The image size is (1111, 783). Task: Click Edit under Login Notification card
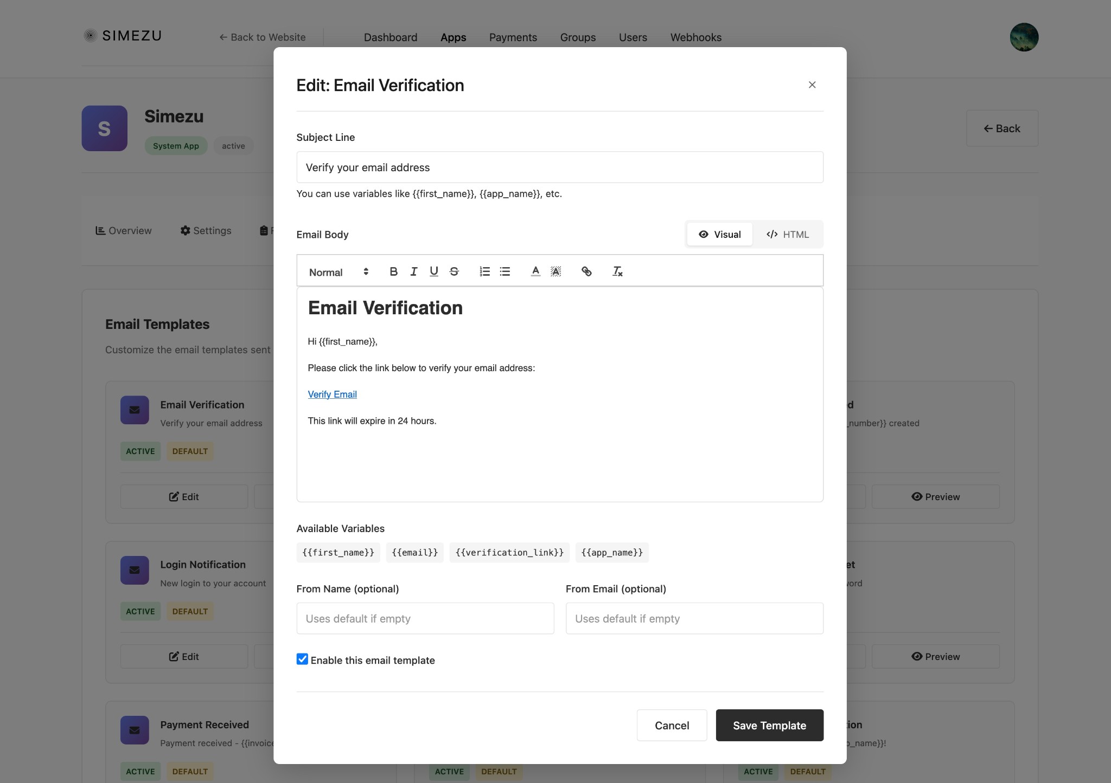184,657
